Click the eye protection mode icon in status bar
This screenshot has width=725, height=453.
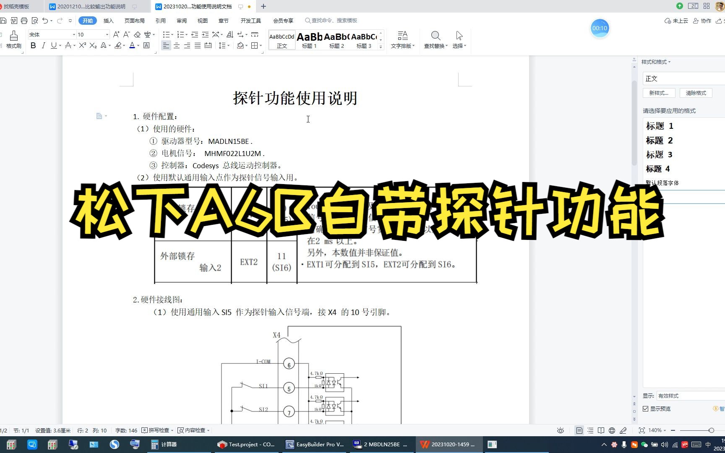(x=560, y=430)
